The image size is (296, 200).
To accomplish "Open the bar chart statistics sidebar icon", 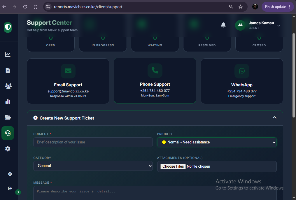I will pyautogui.click(x=8, y=101).
